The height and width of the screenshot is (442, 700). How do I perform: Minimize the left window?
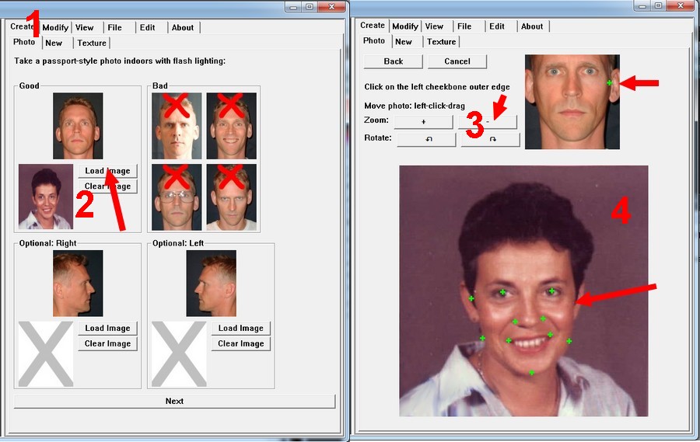point(293,7)
